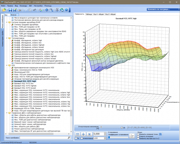Click the Paste clipboard toolbar icon
Image resolution: width=180 pixels, height=144 pixels.
30,10
